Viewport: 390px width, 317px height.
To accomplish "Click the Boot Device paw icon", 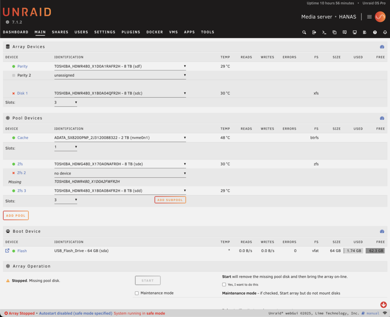I will [8, 232].
